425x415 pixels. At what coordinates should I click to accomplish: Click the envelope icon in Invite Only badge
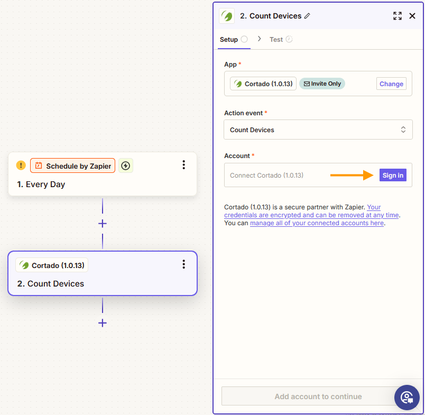tap(307, 84)
